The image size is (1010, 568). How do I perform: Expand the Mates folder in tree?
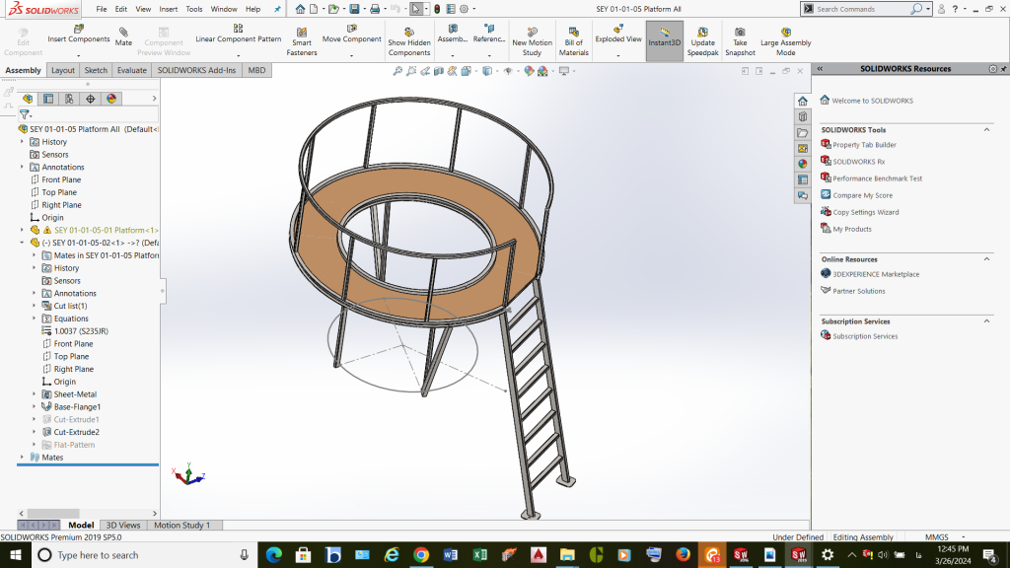23,458
